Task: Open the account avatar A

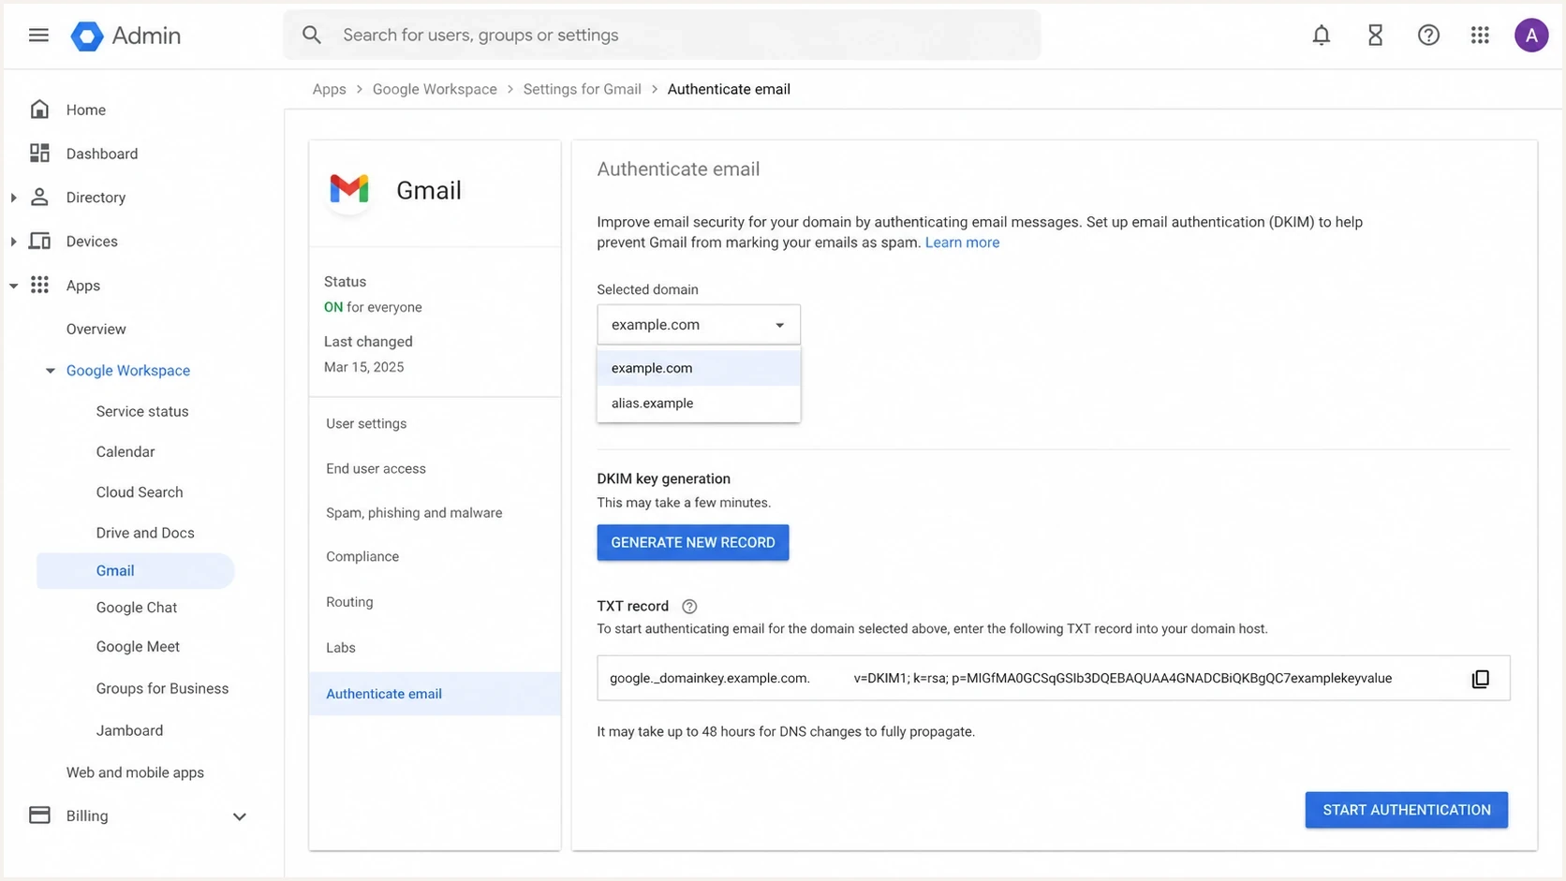Action: [x=1531, y=36]
